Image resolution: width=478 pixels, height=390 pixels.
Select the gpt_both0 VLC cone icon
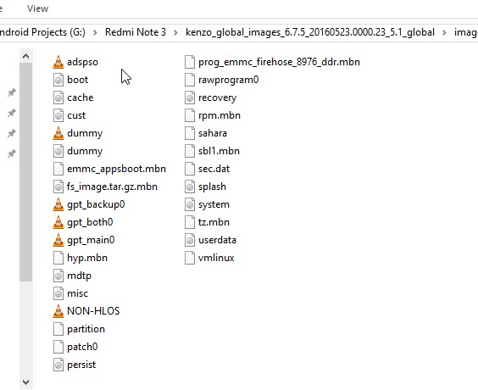click(x=58, y=222)
